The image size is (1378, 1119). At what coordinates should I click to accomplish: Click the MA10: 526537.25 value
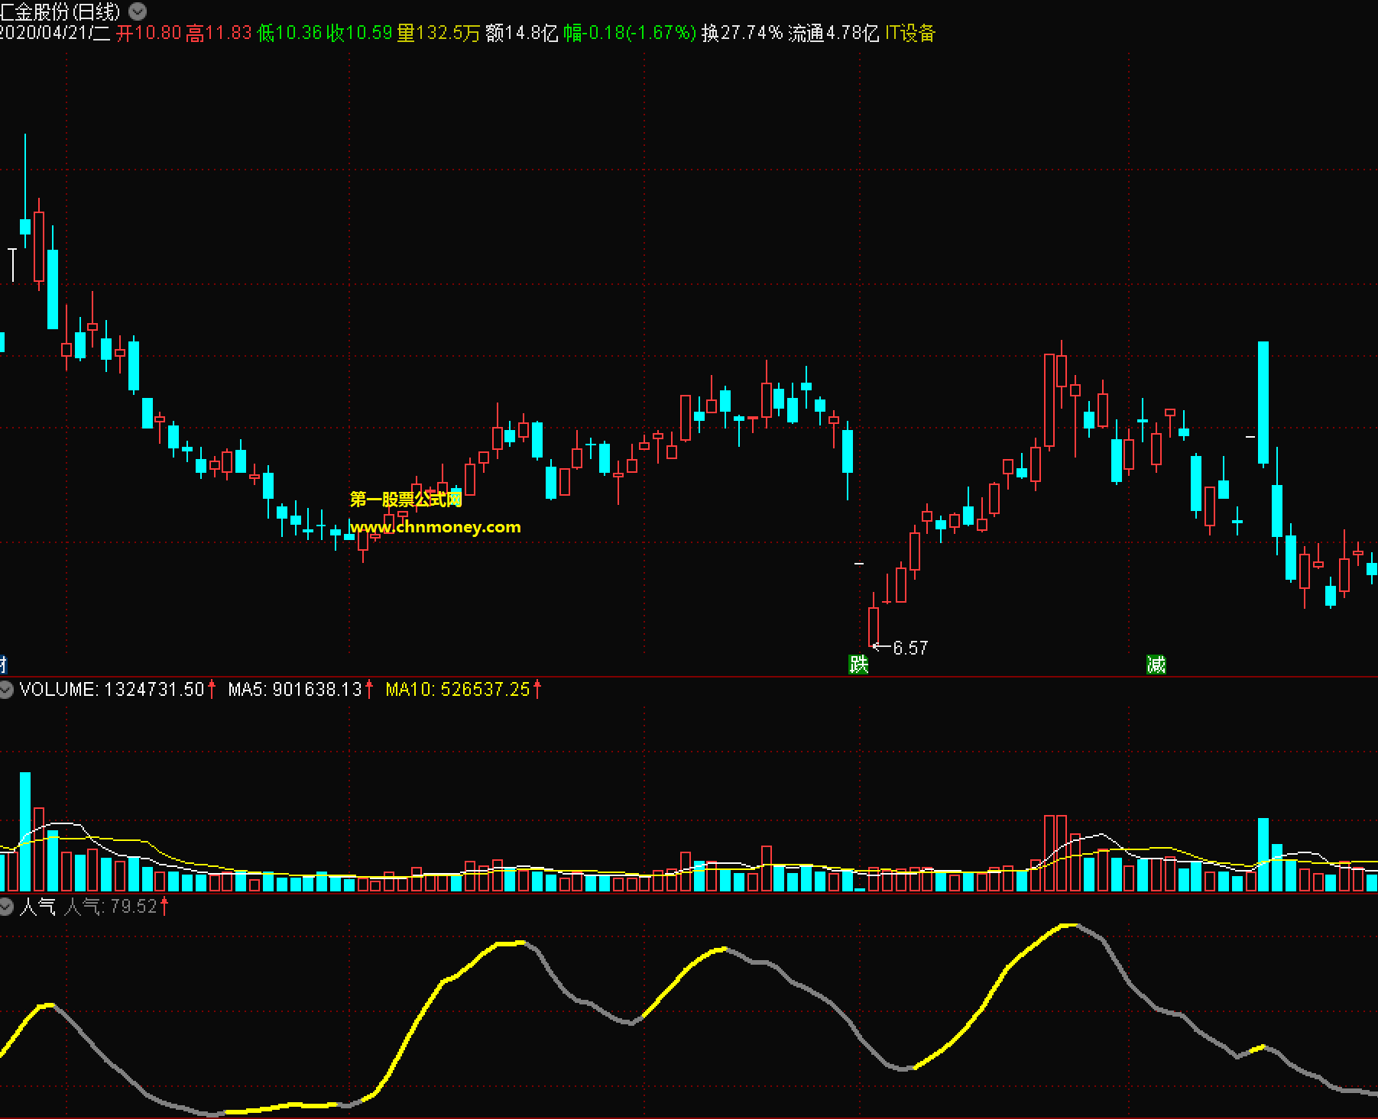tap(458, 690)
